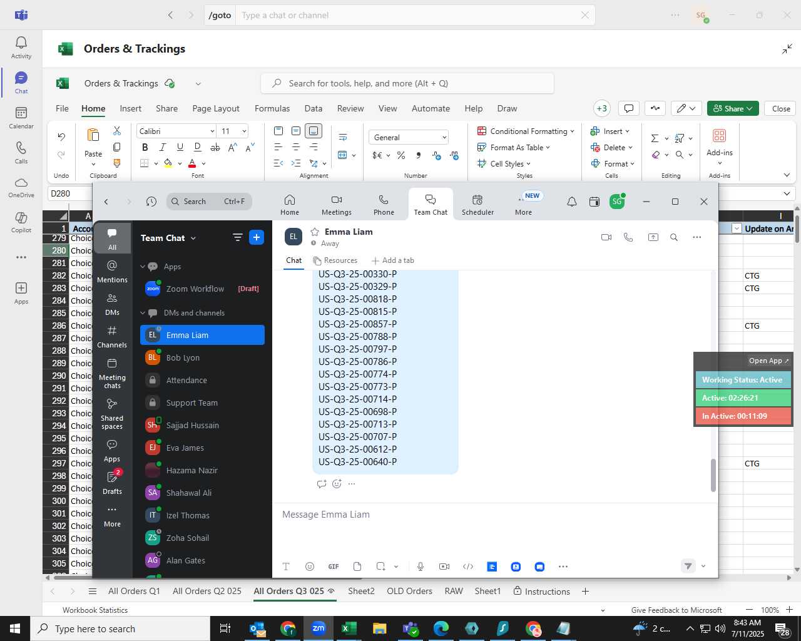Viewport: 801px width, 641px height.
Task: Click the GIF icon in message toolbar
Action: pos(334,567)
